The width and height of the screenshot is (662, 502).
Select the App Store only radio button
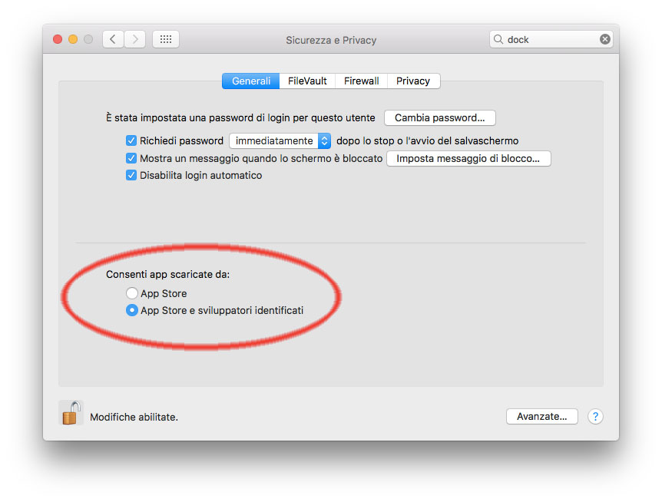point(131,293)
